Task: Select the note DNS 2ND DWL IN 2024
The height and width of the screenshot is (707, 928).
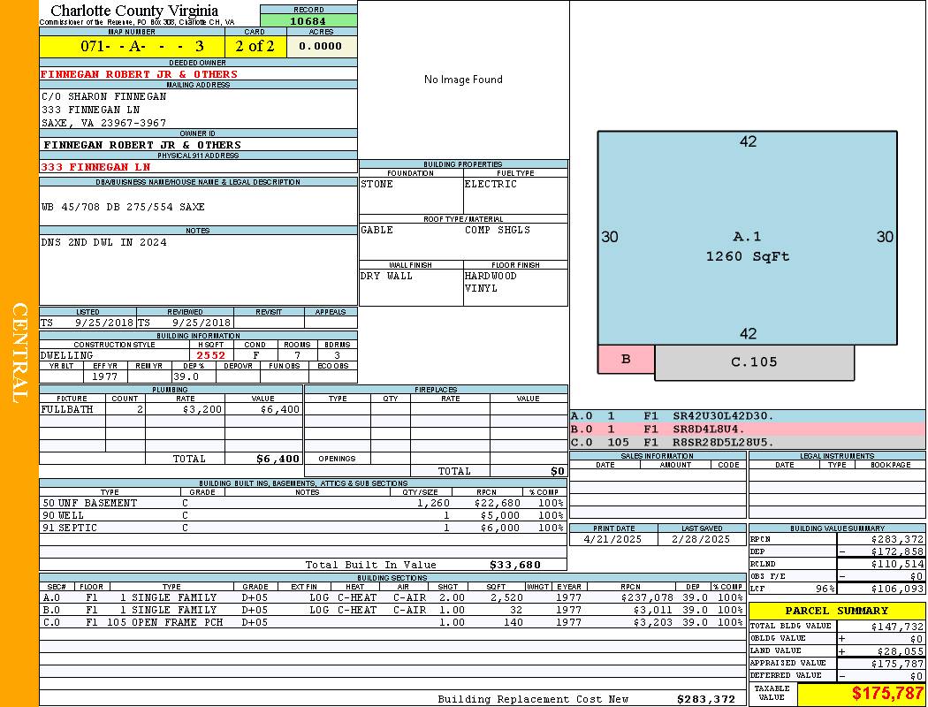Action: click(x=104, y=242)
